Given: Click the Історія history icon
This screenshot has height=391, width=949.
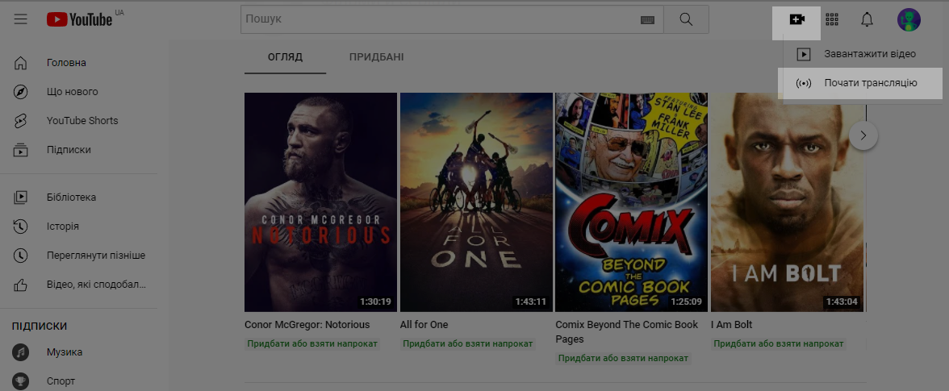Looking at the screenshot, I should 21,226.
